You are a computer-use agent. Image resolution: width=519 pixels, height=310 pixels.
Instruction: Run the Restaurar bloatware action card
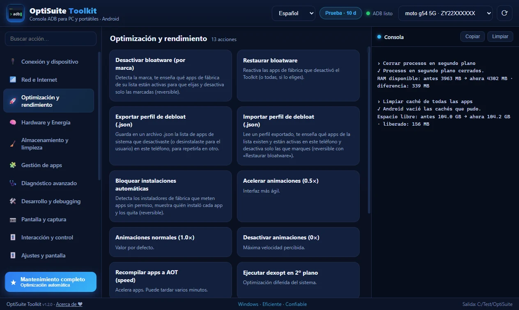point(298,76)
